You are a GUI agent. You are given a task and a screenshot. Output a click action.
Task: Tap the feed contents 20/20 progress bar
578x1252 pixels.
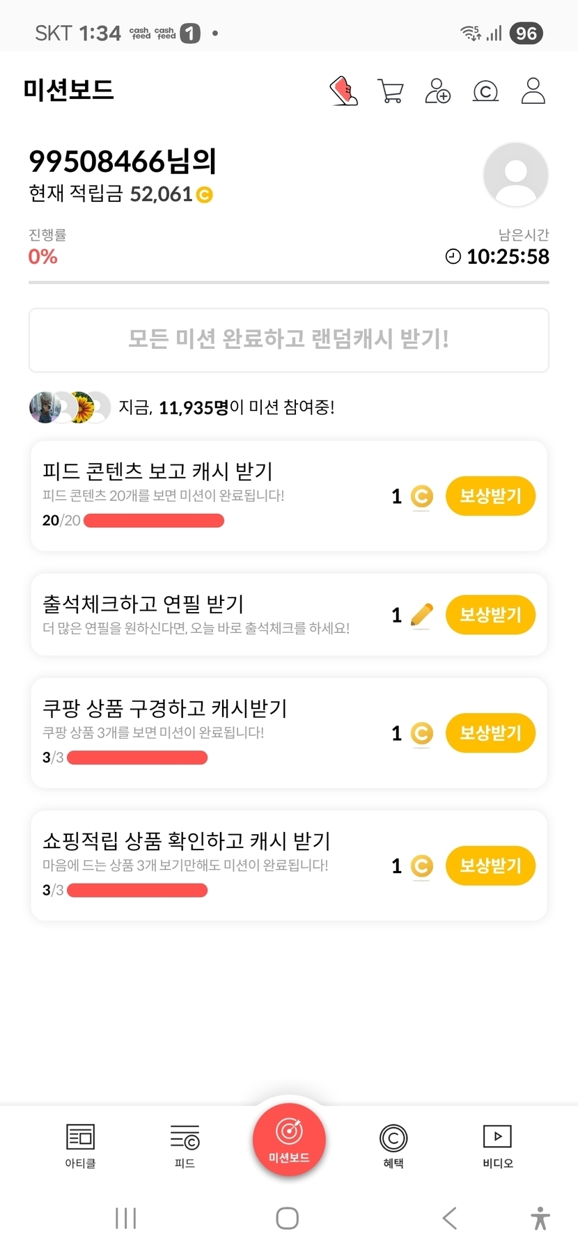[x=154, y=521]
